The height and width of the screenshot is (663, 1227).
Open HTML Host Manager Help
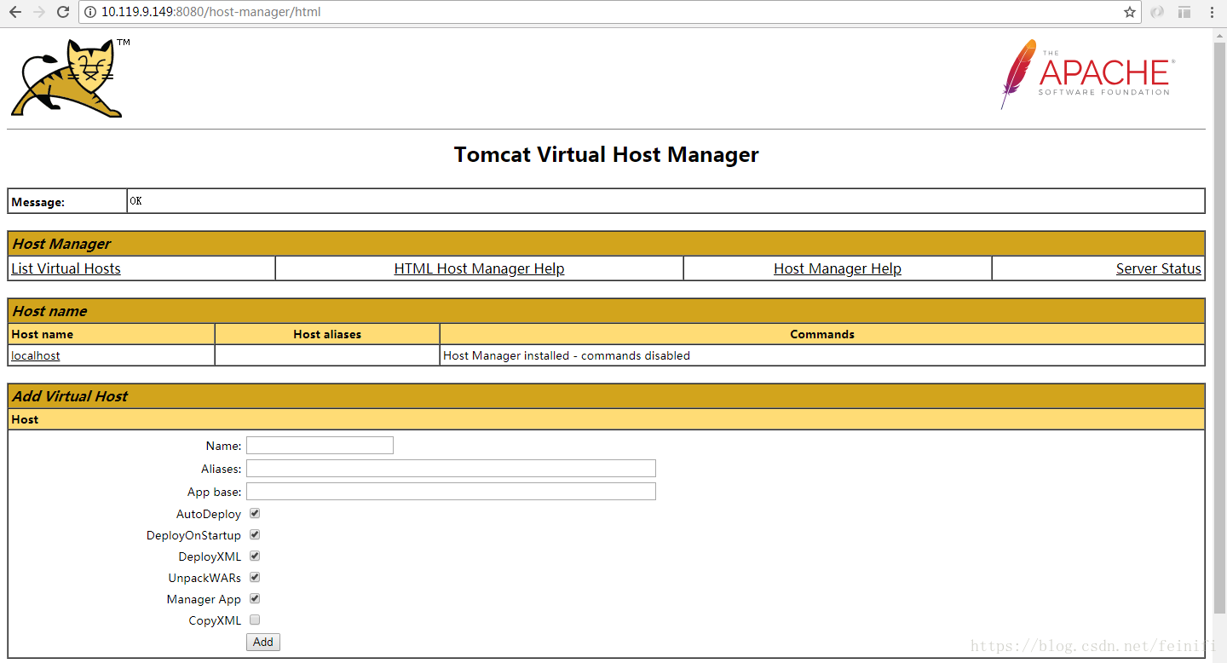tap(479, 268)
